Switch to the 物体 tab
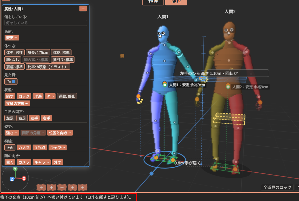This screenshot has width=299, height=201. 153,2
